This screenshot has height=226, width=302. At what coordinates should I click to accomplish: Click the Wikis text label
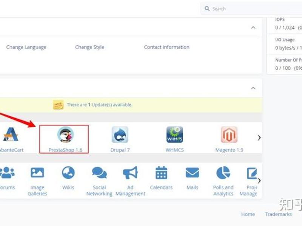[68, 187]
